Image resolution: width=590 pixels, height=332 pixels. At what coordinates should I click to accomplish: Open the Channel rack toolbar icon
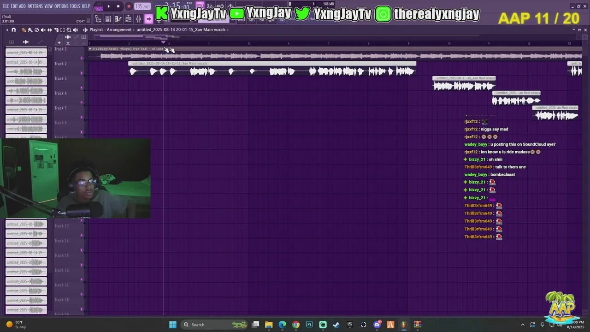(108, 19)
